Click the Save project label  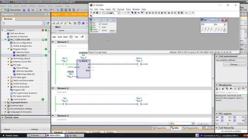click(x=15, y=10)
